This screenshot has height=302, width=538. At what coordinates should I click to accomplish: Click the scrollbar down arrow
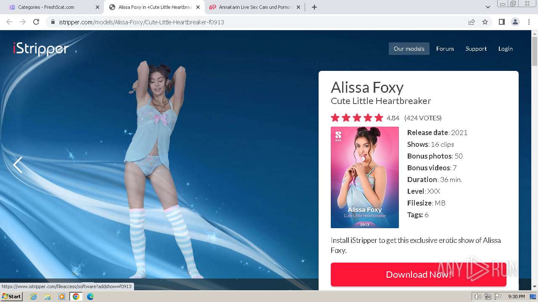(535, 286)
